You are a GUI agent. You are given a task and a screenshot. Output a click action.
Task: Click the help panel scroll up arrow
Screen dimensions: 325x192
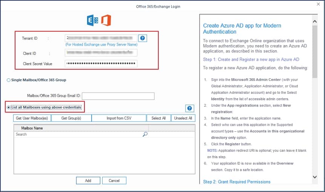(315, 21)
